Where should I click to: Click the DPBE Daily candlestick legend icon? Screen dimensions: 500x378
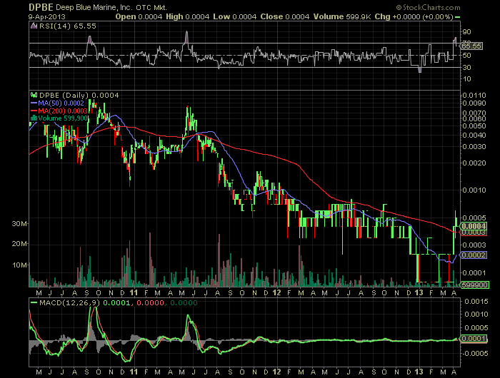(x=34, y=95)
